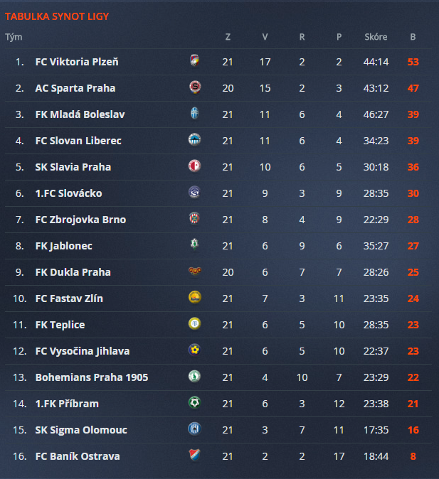
Task: Click the SK Slavia Praha club logo
Action: [x=195, y=167]
